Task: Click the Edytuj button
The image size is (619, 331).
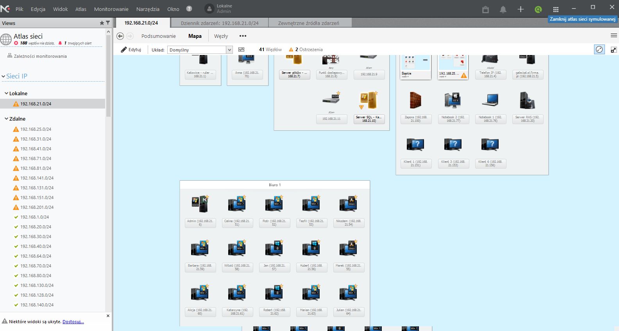Action: click(x=131, y=50)
